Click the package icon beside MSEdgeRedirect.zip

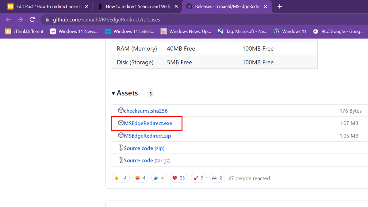(121, 136)
